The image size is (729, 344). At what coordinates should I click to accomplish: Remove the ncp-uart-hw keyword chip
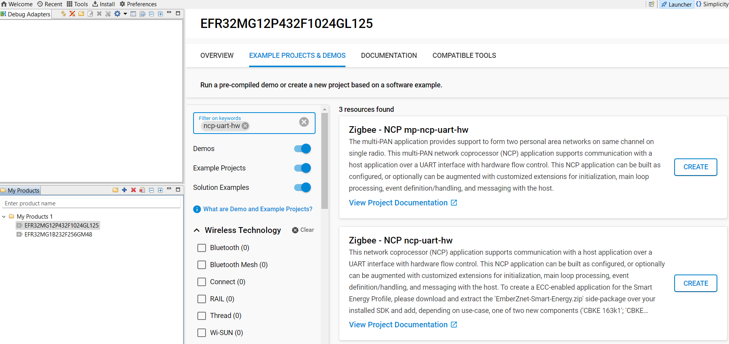click(x=245, y=126)
